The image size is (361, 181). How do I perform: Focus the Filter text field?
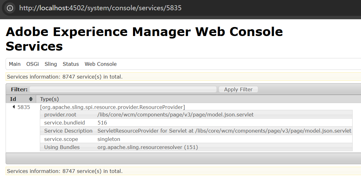tap(123, 89)
